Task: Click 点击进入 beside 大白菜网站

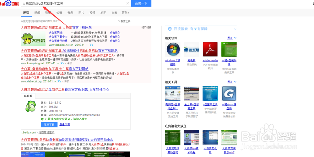Action: (115, 33)
